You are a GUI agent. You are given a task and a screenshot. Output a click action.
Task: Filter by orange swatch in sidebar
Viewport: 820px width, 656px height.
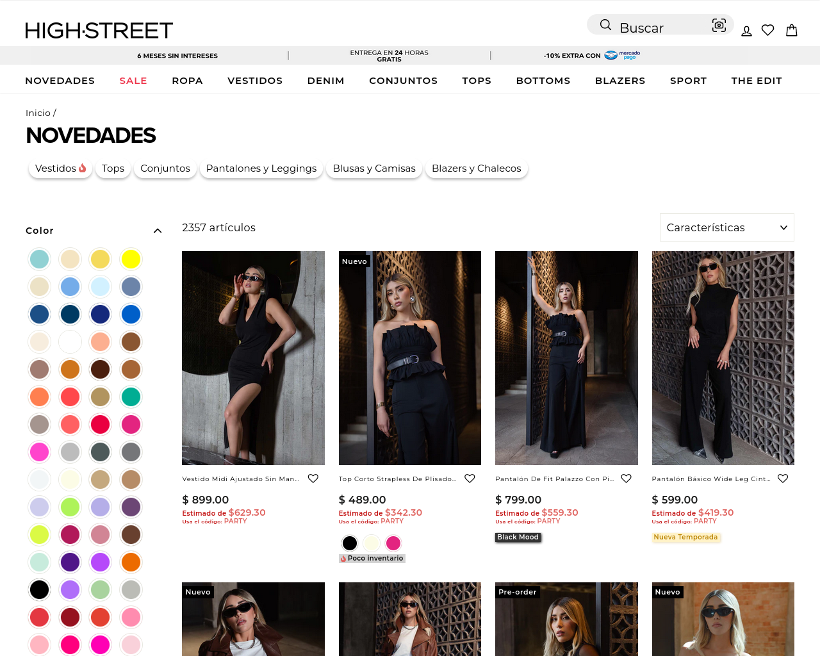[131, 562]
